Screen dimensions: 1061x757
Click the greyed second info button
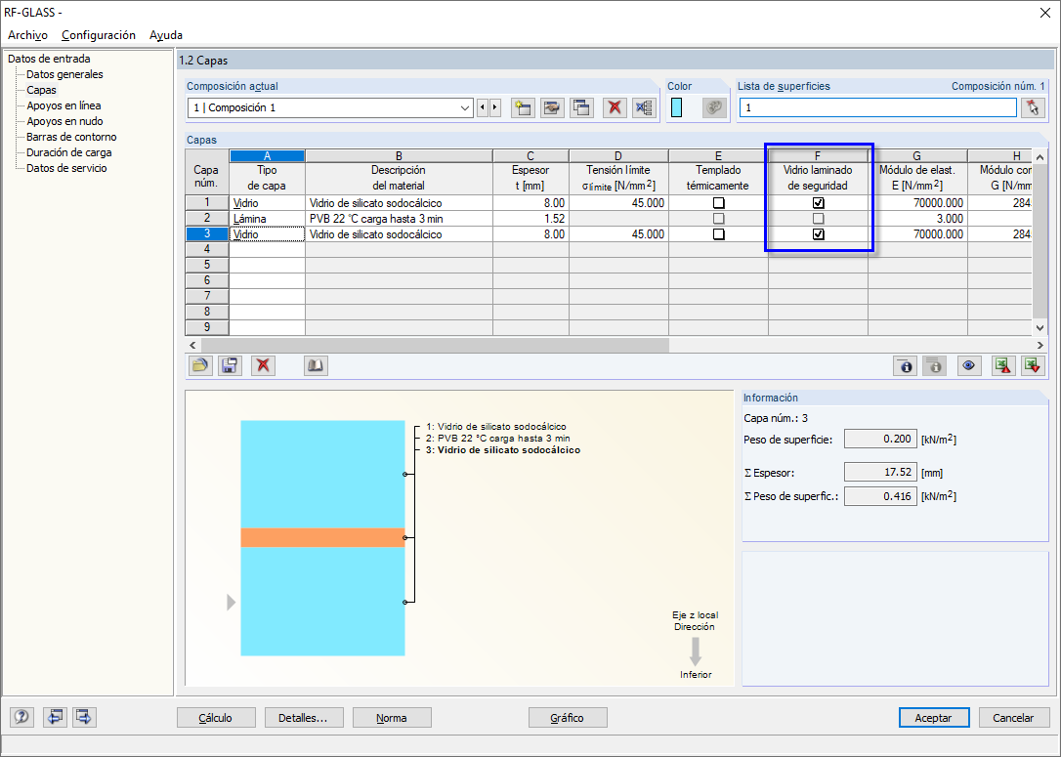click(934, 365)
